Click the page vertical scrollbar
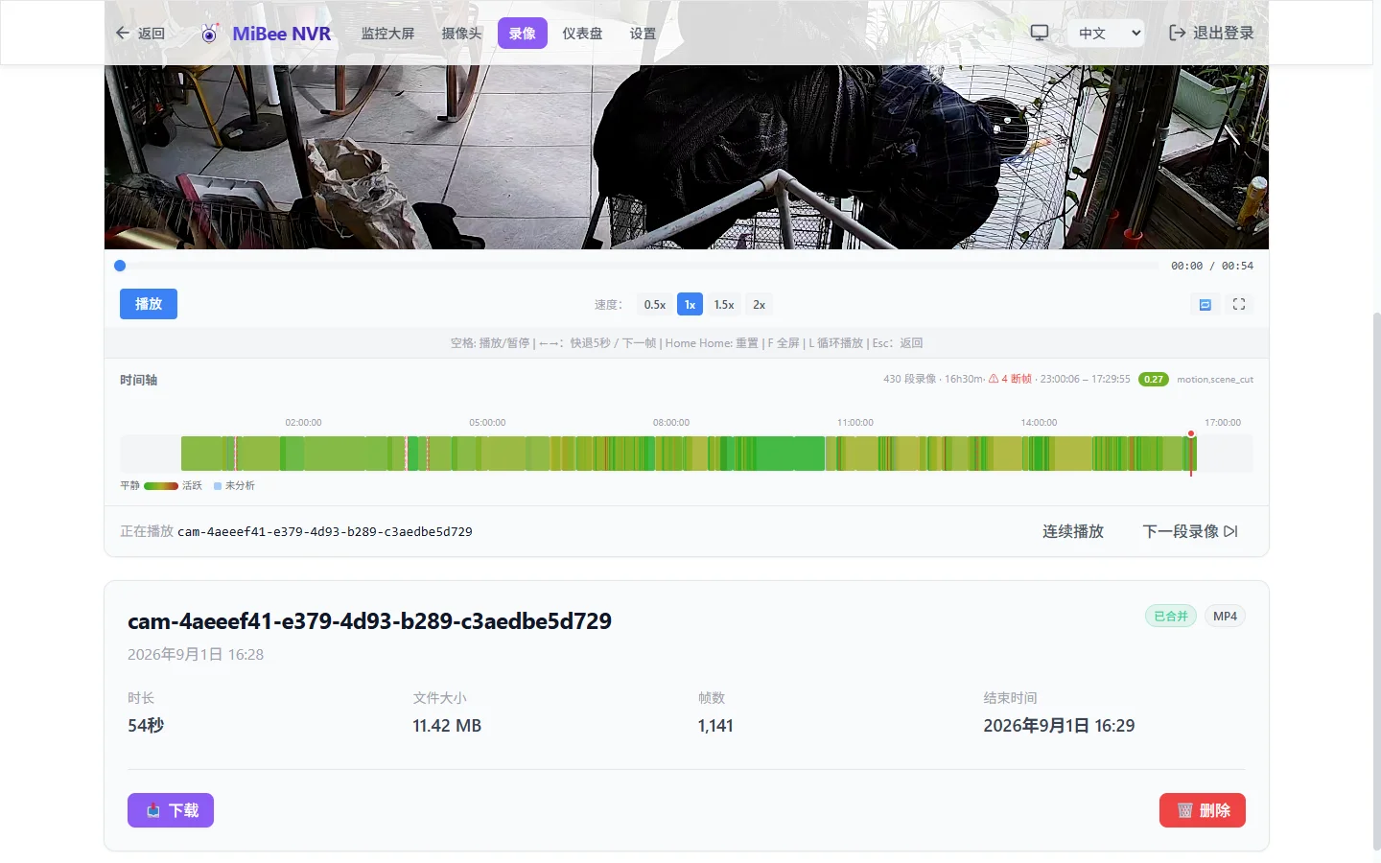The width and height of the screenshot is (1381, 863). coord(1376,580)
